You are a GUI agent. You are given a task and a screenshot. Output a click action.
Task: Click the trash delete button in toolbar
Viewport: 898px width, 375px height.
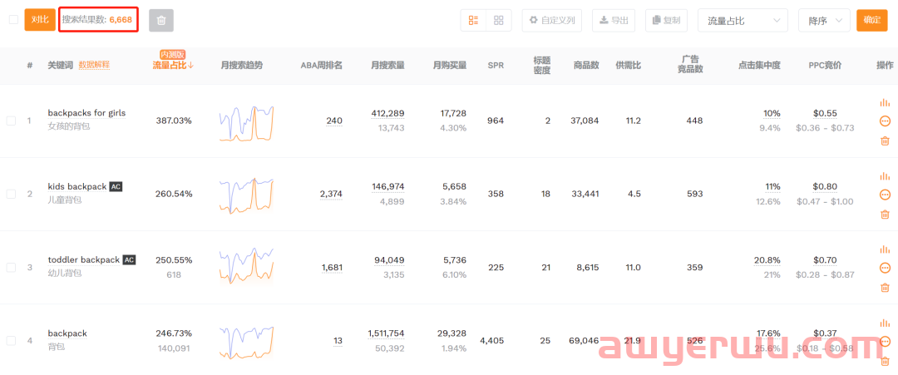pyautogui.click(x=161, y=21)
